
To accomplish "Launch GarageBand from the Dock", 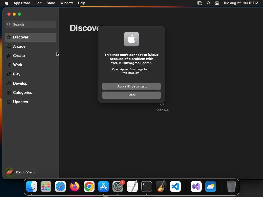I will (161, 186).
